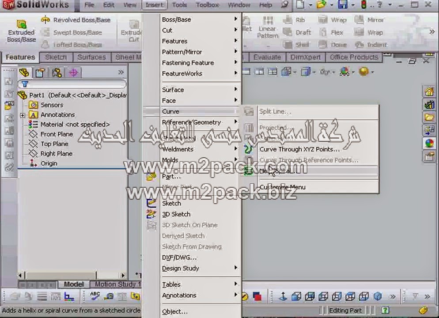Expand the Boss/Base submenu arrow

tap(236, 19)
